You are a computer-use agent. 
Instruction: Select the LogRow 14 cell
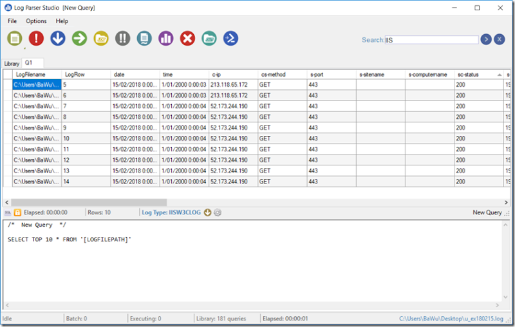[x=86, y=182]
